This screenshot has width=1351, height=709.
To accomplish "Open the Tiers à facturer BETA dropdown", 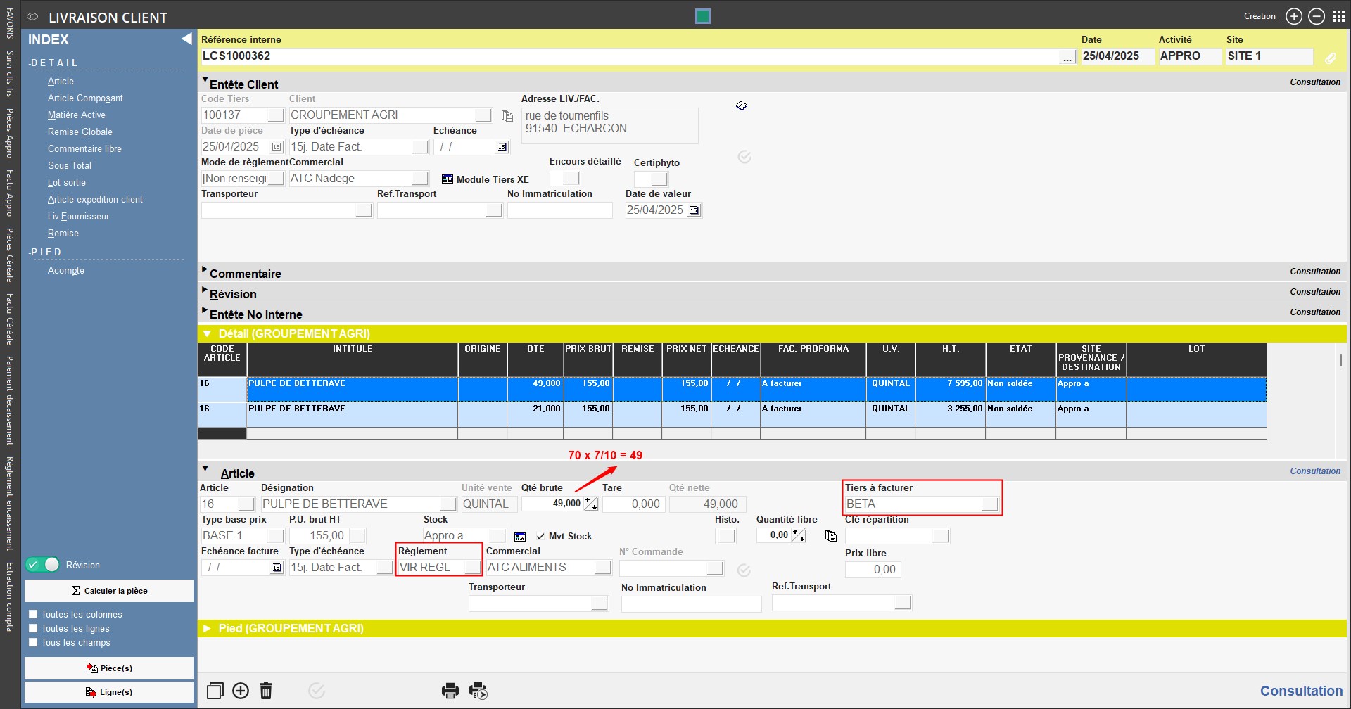I will tap(989, 504).
